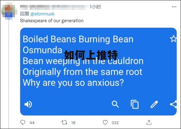Click the reply count 44

pos(32,123)
